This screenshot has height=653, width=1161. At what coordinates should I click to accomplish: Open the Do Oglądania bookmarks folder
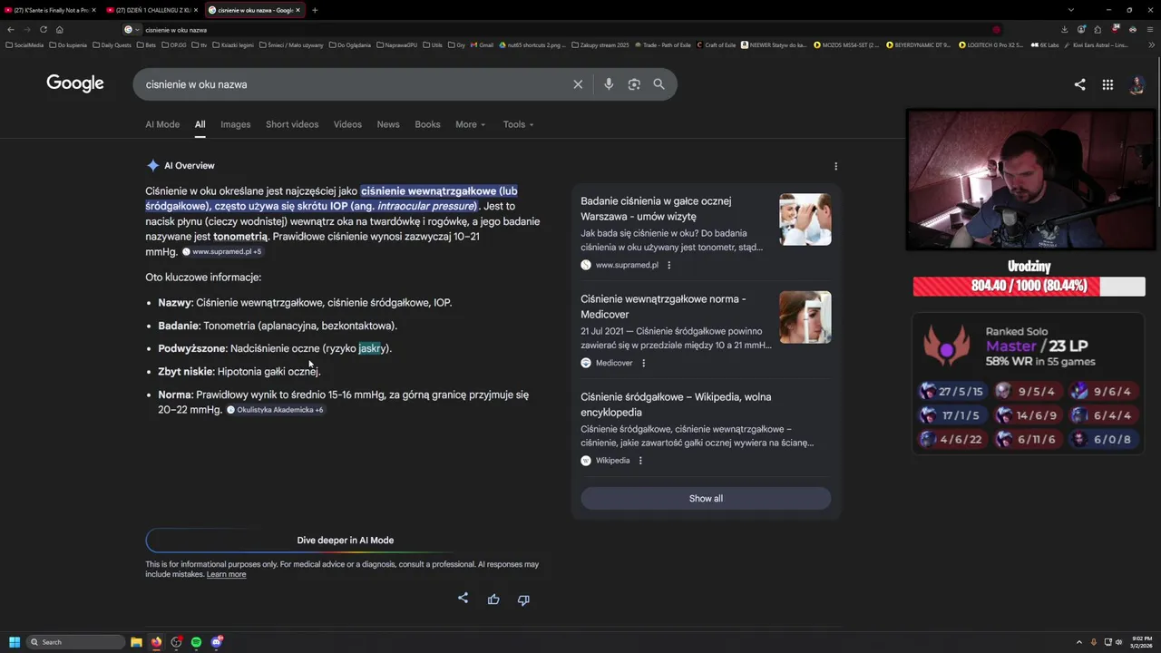pos(350,44)
